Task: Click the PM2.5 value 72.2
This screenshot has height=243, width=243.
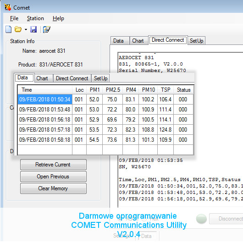Action: tap(112, 110)
